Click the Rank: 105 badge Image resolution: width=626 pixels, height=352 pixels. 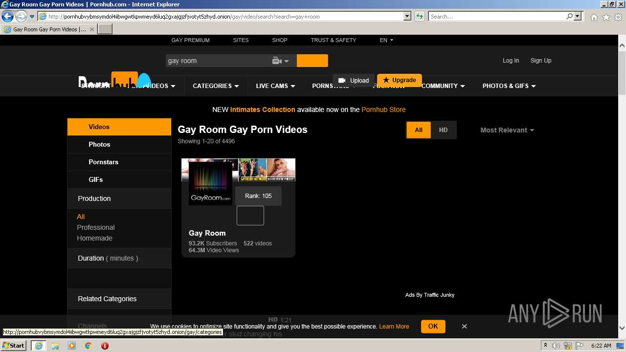point(258,196)
